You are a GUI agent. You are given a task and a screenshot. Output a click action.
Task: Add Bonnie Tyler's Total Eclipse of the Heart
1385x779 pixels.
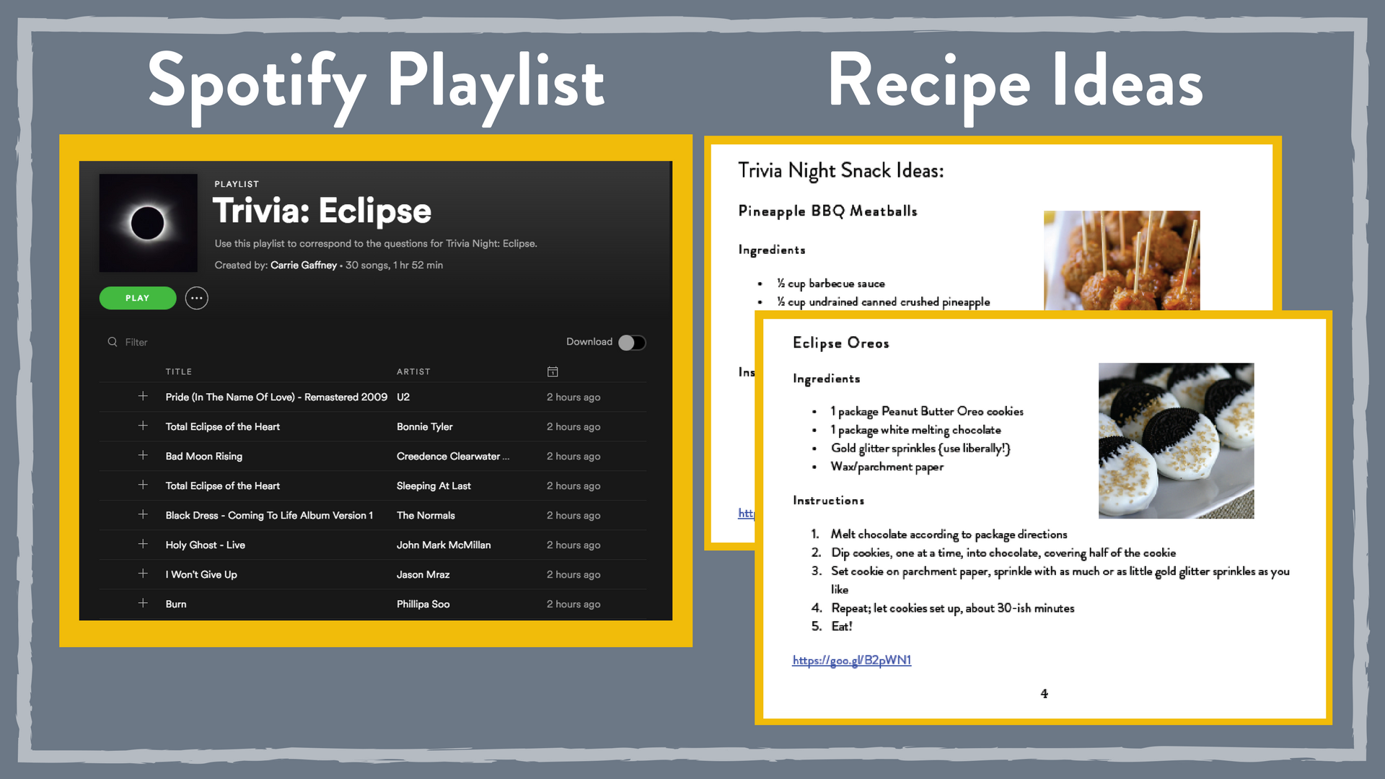point(143,426)
